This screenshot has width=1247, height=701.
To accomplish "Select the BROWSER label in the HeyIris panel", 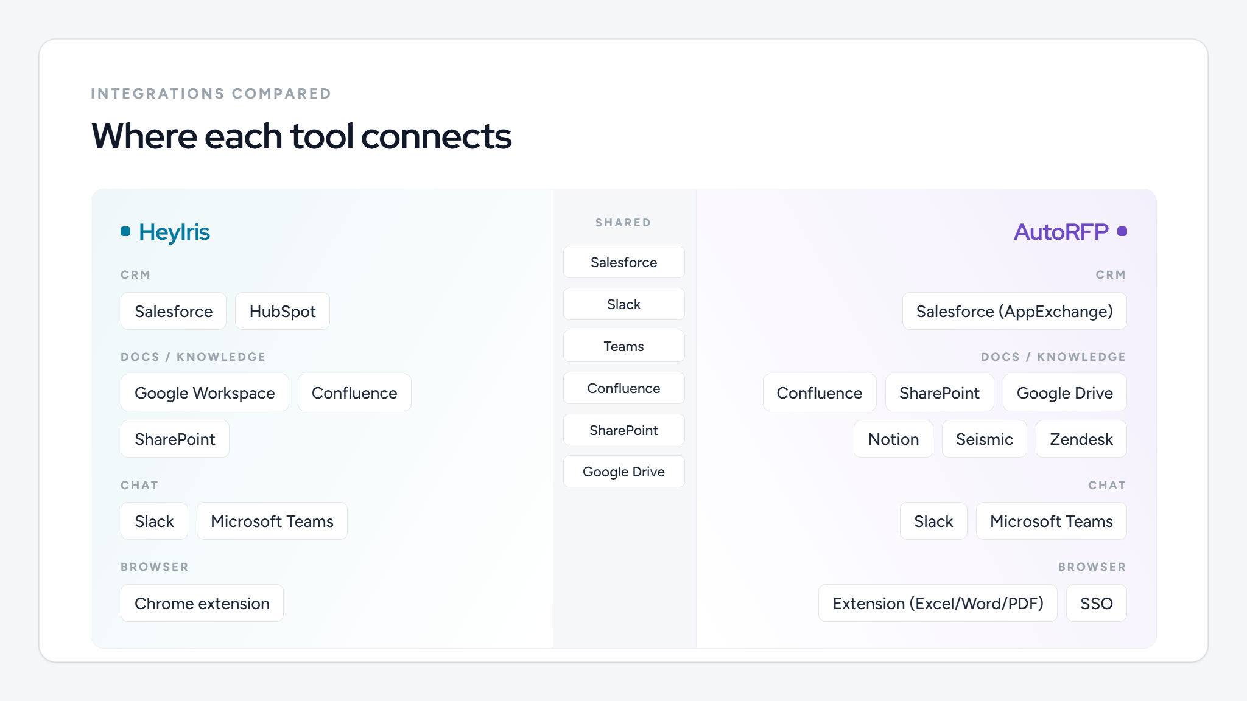I will (155, 567).
